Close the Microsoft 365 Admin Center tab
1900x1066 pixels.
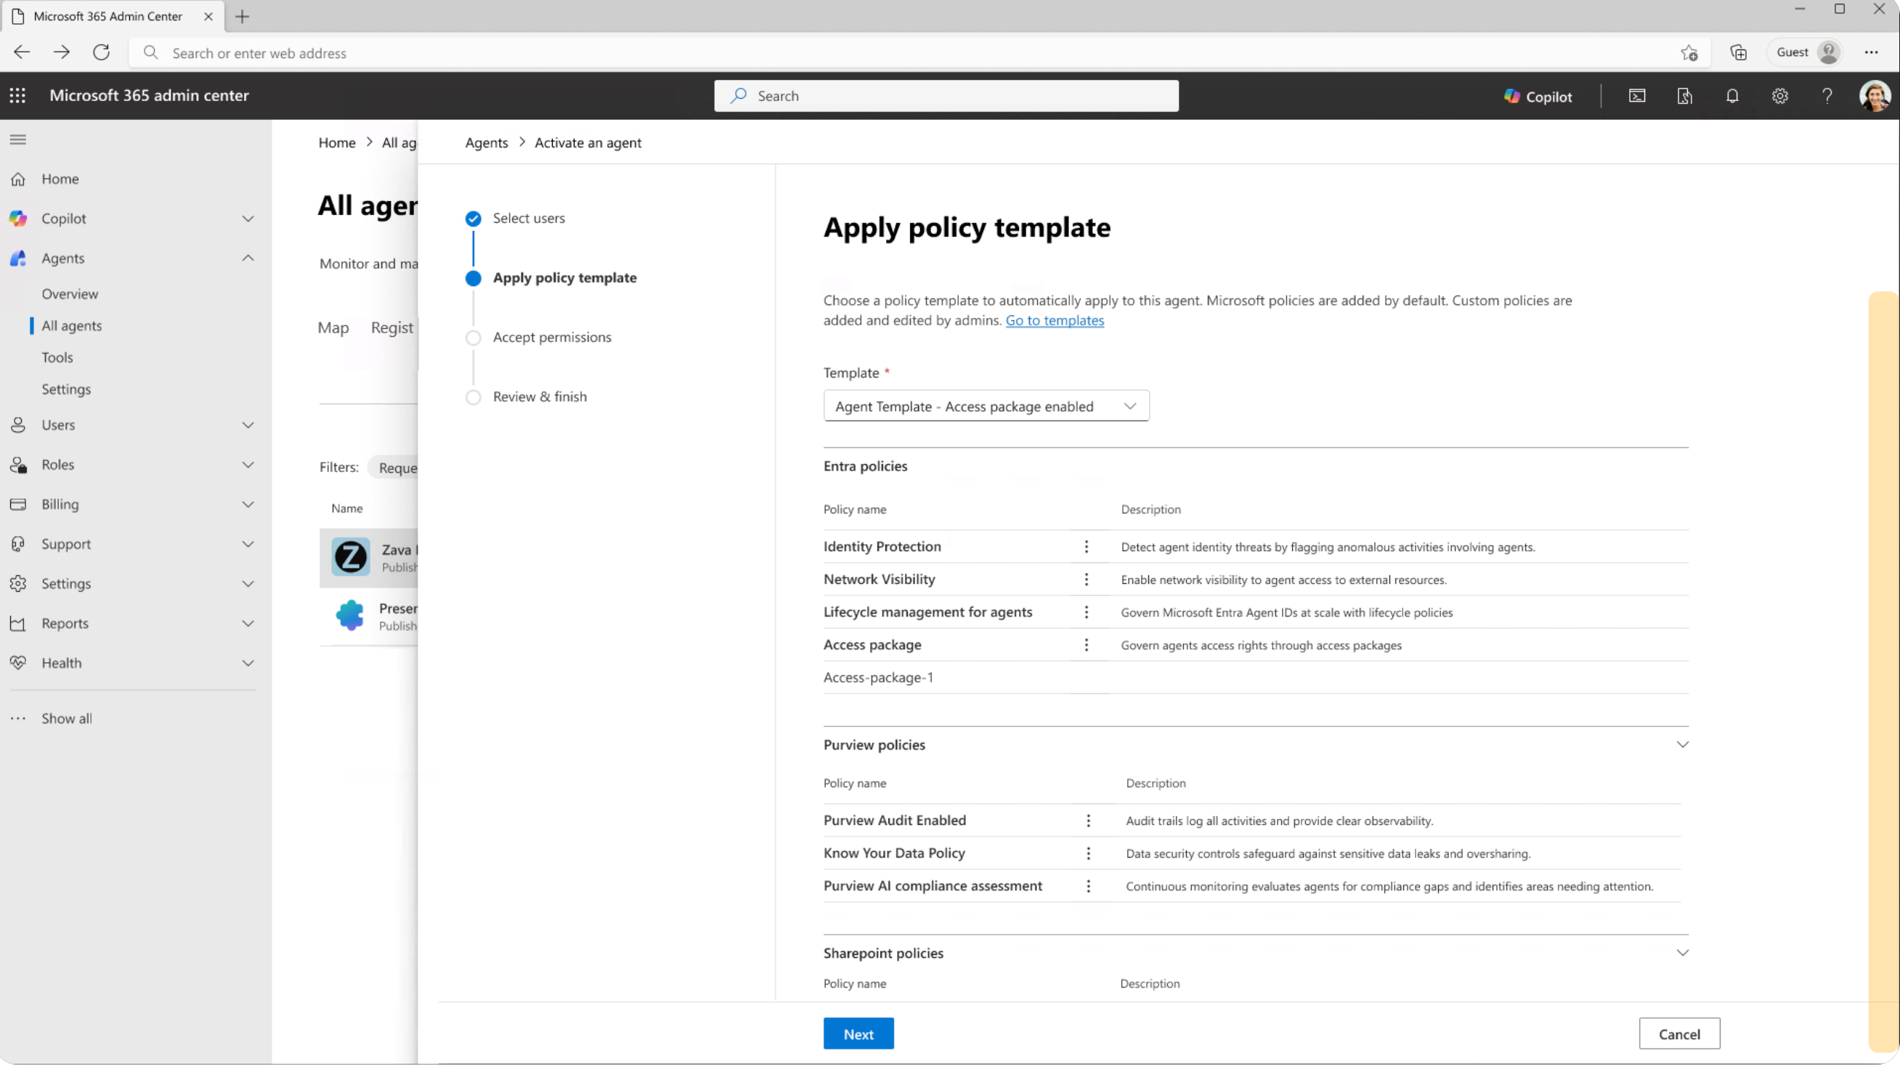tap(208, 16)
